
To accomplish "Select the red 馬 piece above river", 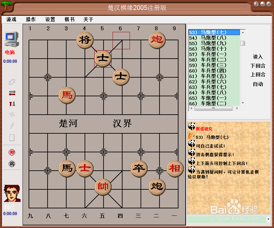I will pos(67,96).
